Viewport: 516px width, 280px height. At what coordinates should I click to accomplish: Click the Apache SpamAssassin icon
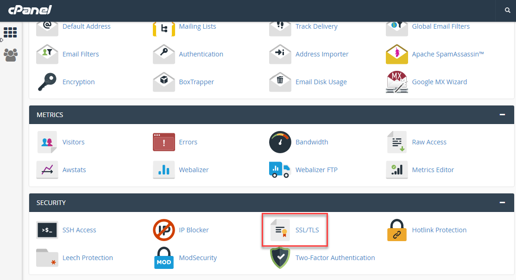[x=397, y=54]
